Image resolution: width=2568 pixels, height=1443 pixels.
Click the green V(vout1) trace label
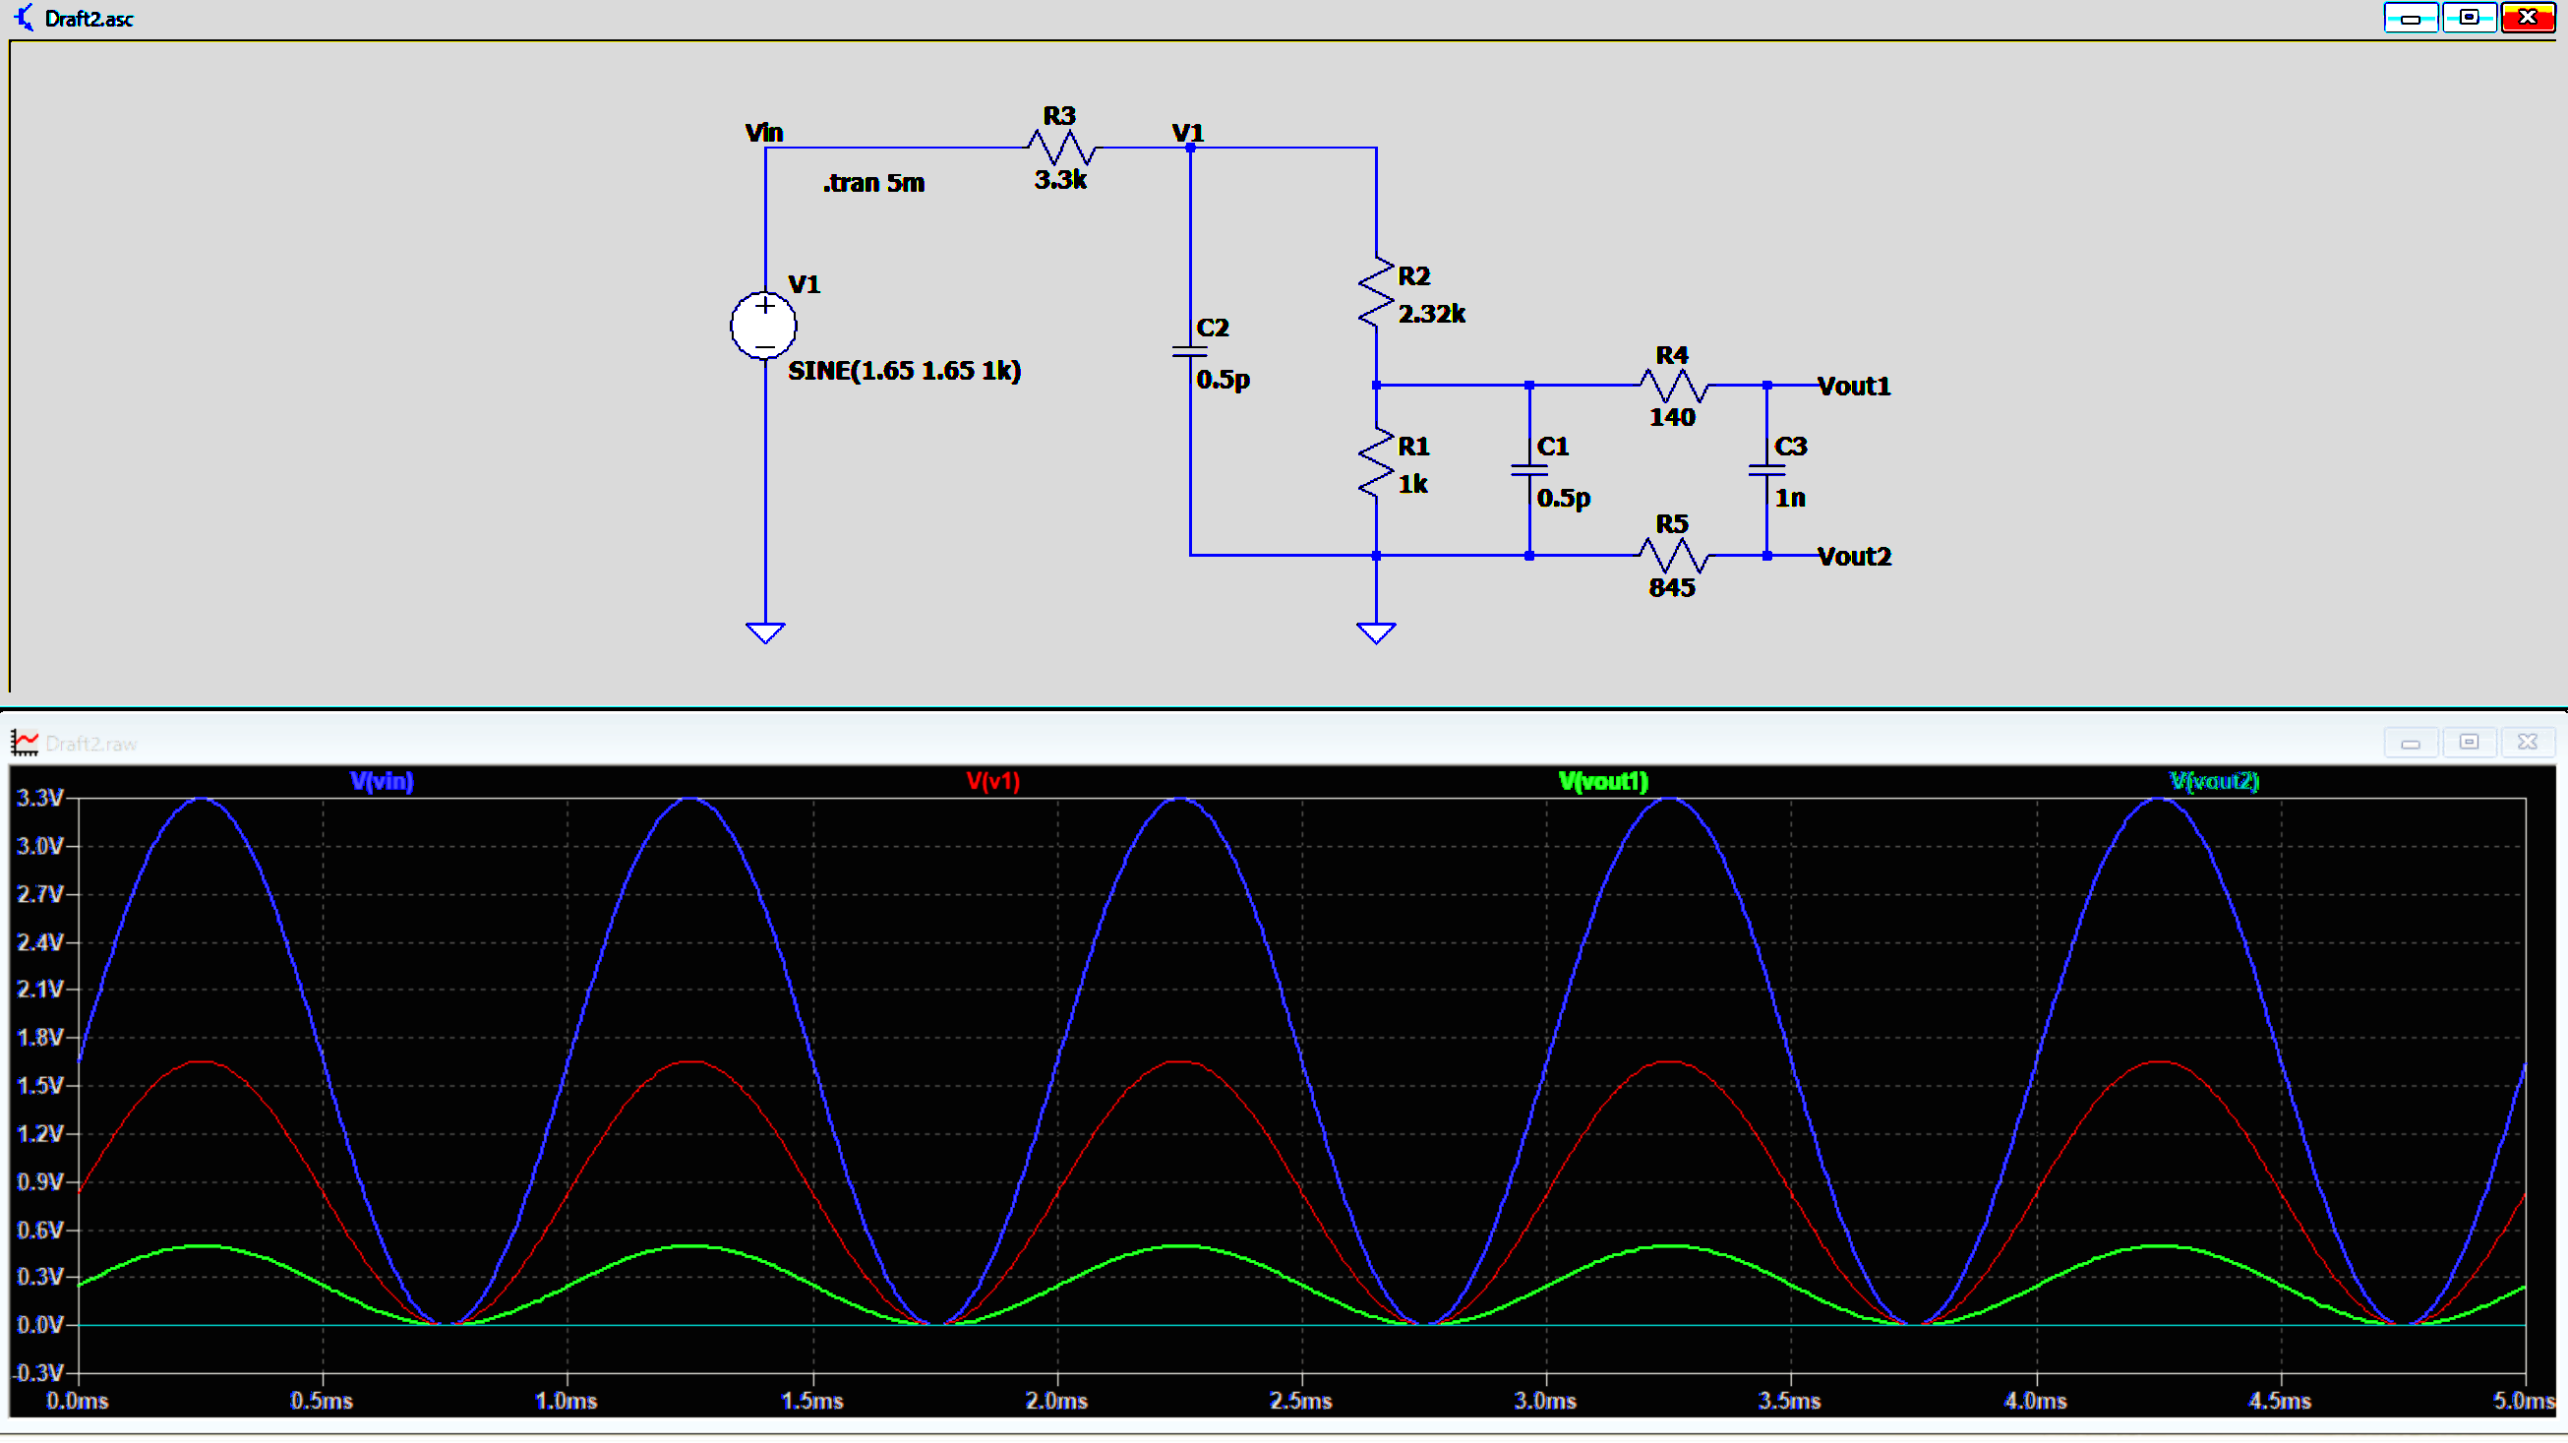click(x=1603, y=781)
